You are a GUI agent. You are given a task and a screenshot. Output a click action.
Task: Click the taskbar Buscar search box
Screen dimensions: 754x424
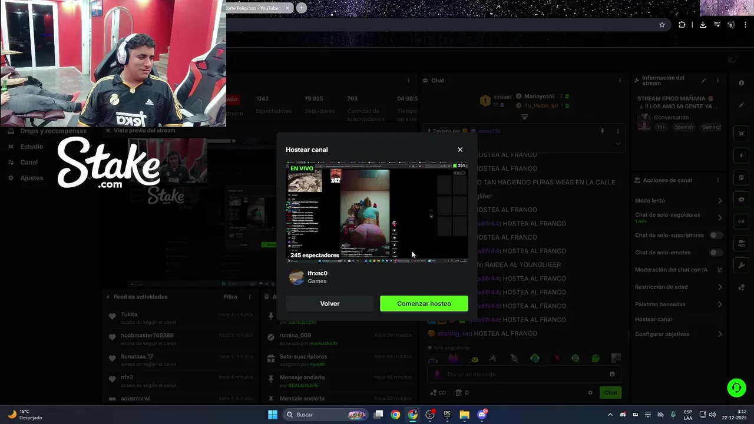tap(325, 415)
